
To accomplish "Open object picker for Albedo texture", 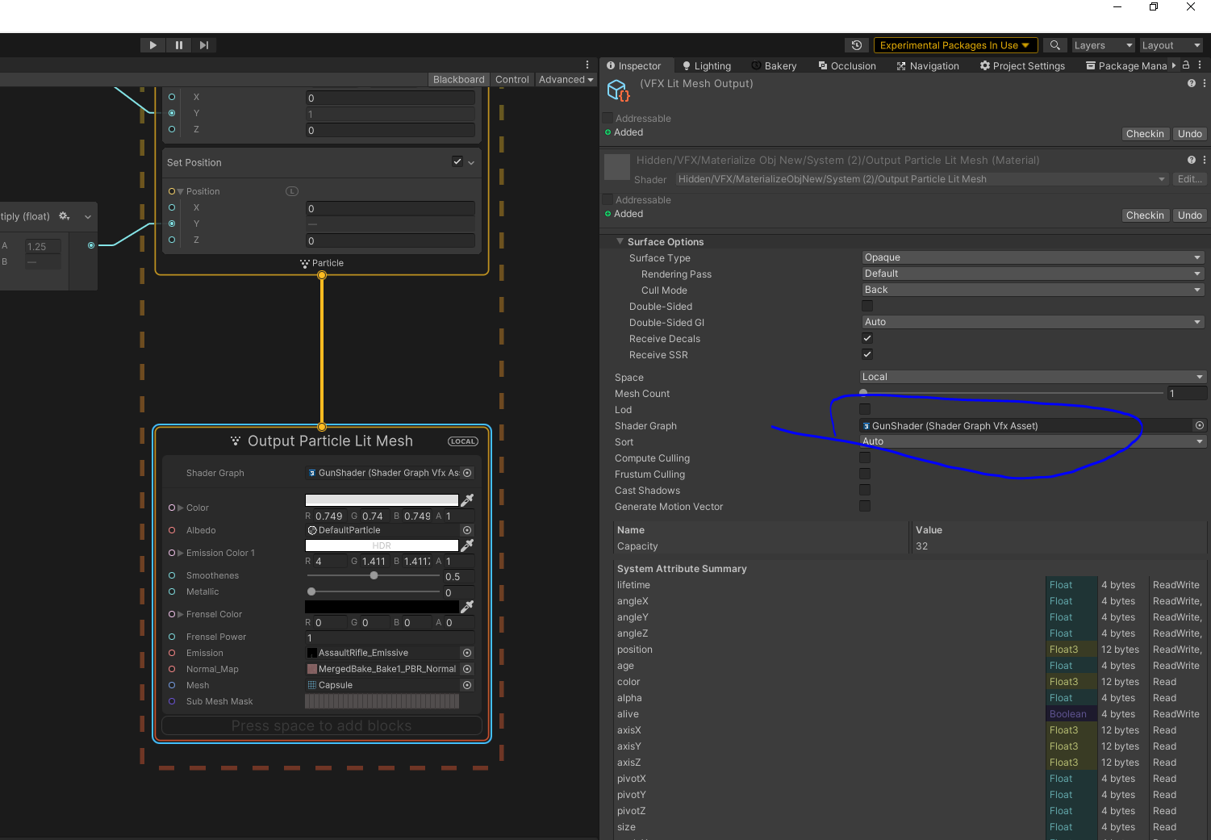I will coord(467,530).
